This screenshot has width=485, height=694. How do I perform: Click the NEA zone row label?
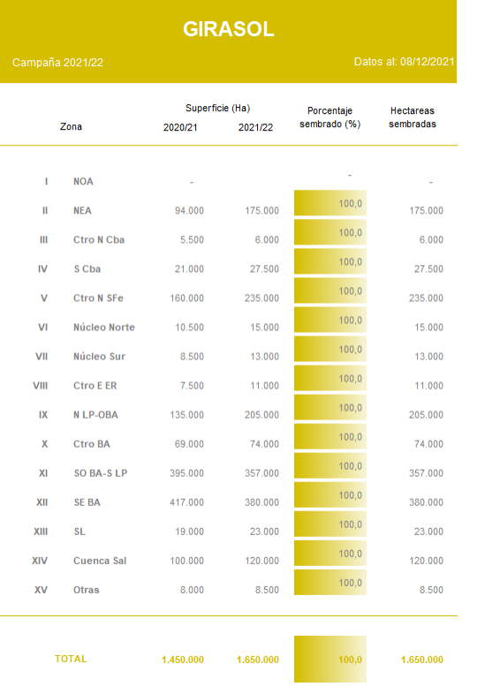click(82, 211)
